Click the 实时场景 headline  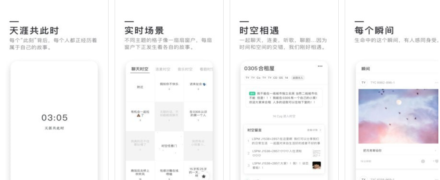tap(144, 30)
